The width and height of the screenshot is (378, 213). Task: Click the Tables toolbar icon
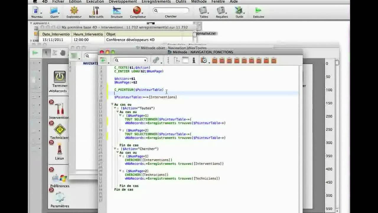203,11
